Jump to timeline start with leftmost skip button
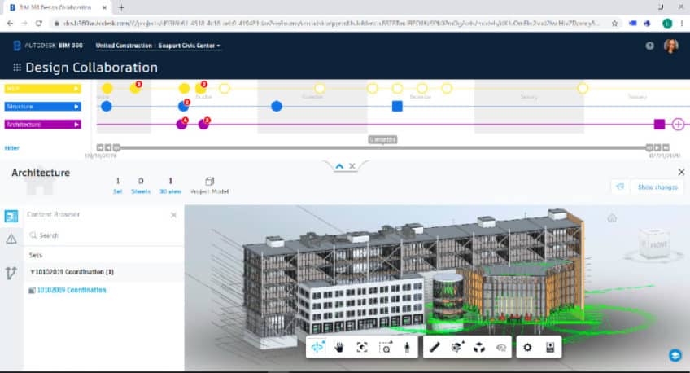Image resolution: width=690 pixels, height=373 pixels. 100,148
